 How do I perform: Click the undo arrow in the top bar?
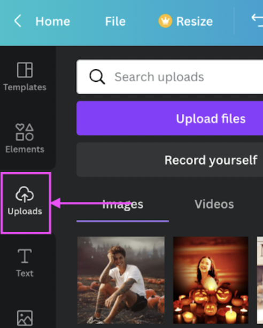[x=257, y=20]
